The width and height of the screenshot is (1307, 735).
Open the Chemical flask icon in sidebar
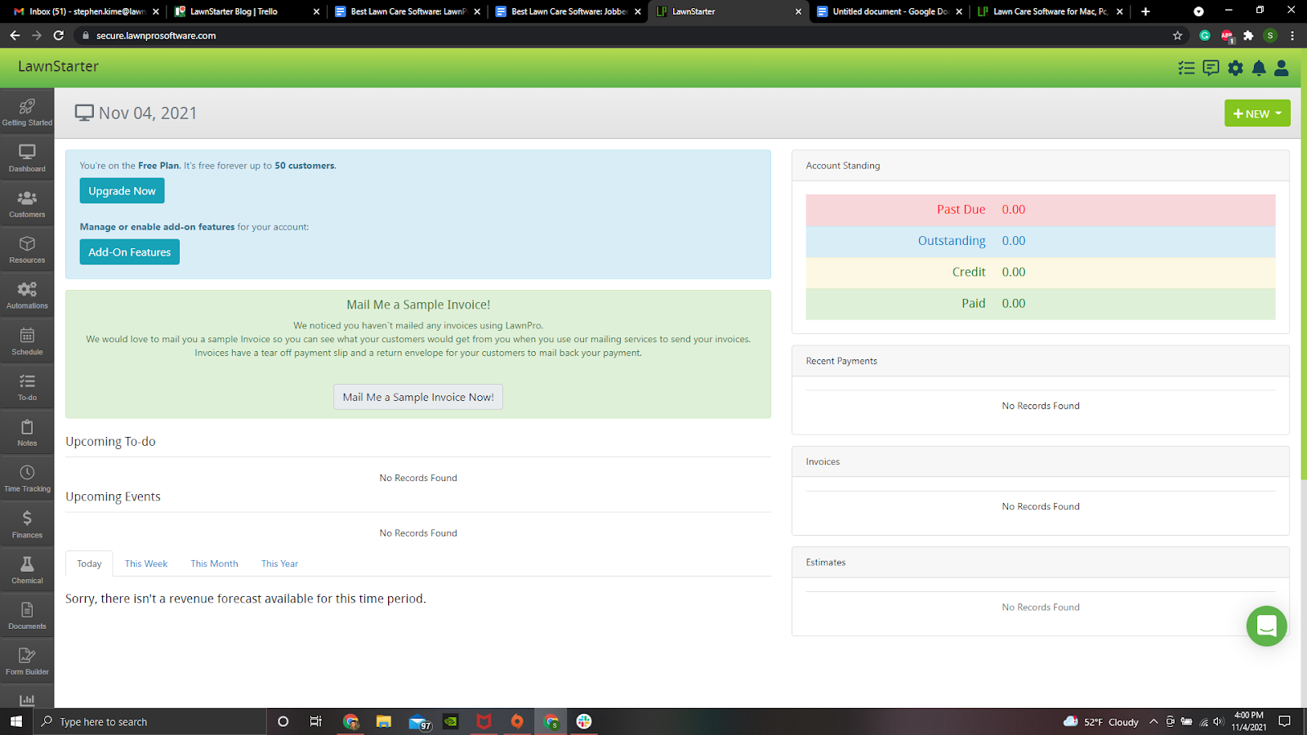point(27,565)
